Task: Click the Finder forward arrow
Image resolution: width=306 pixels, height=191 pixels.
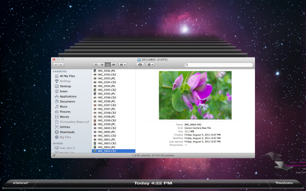Action: click(61, 65)
